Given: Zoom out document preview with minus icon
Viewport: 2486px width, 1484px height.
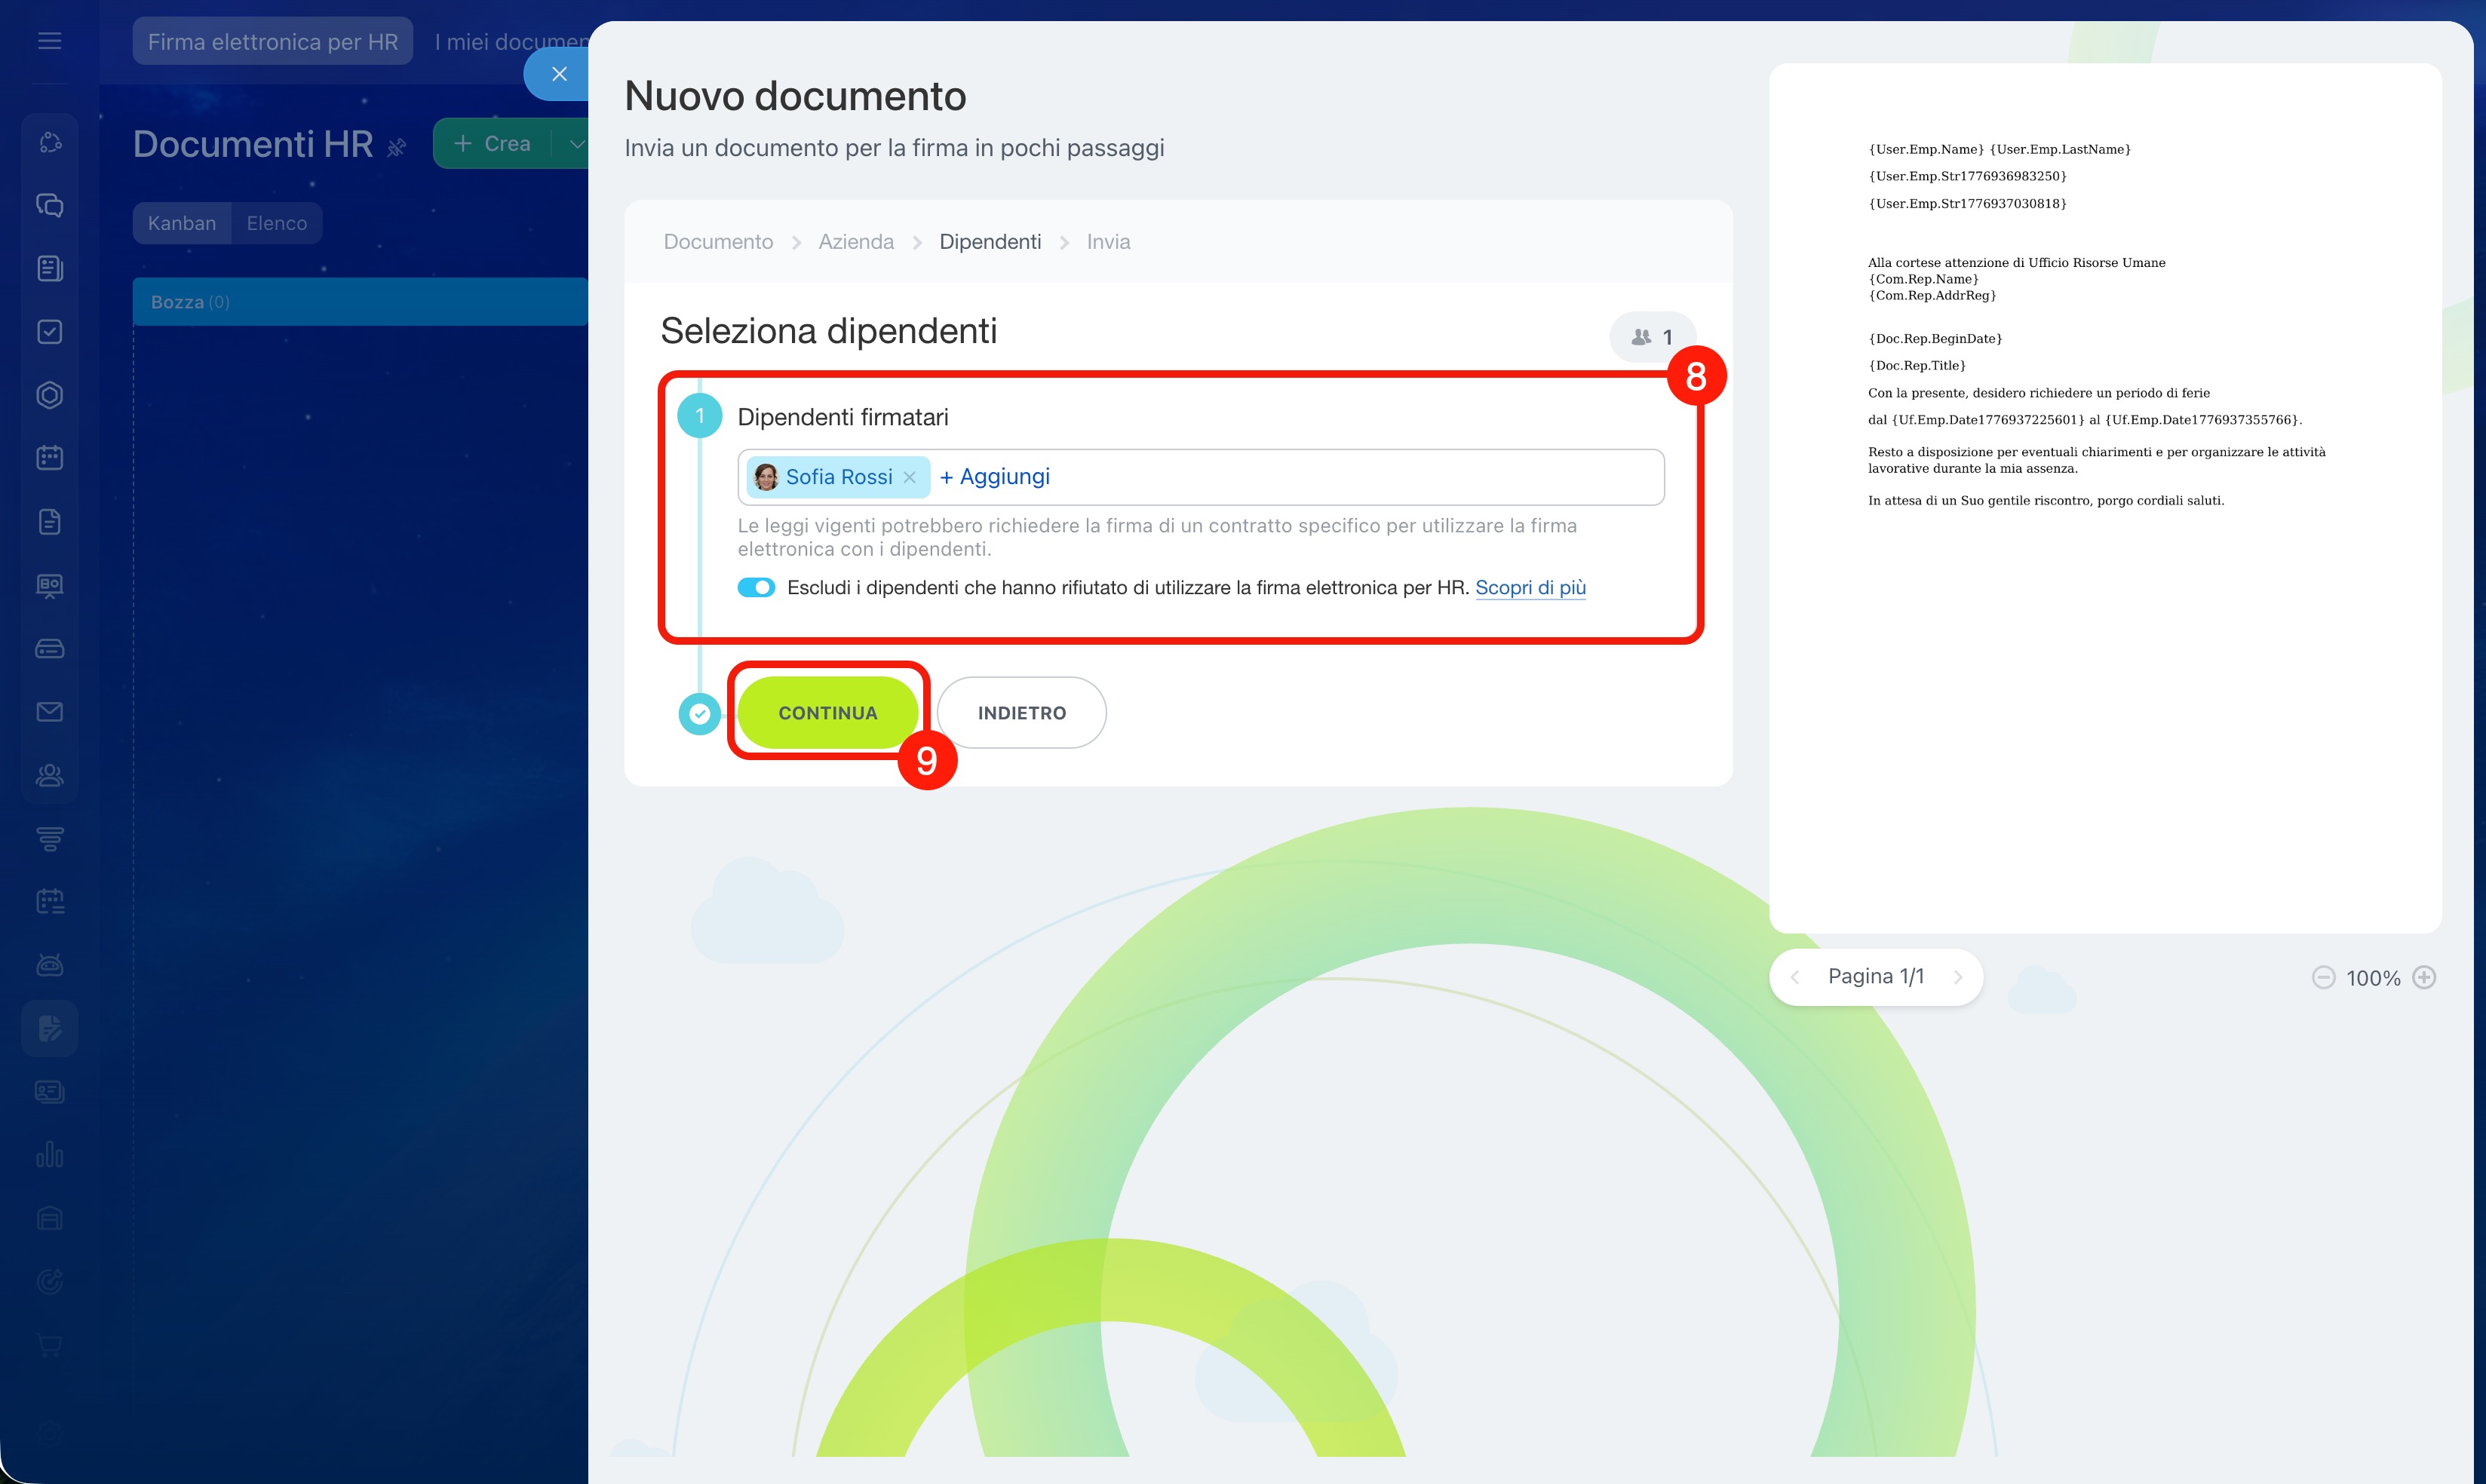Looking at the screenshot, I should (x=2323, y=977).
